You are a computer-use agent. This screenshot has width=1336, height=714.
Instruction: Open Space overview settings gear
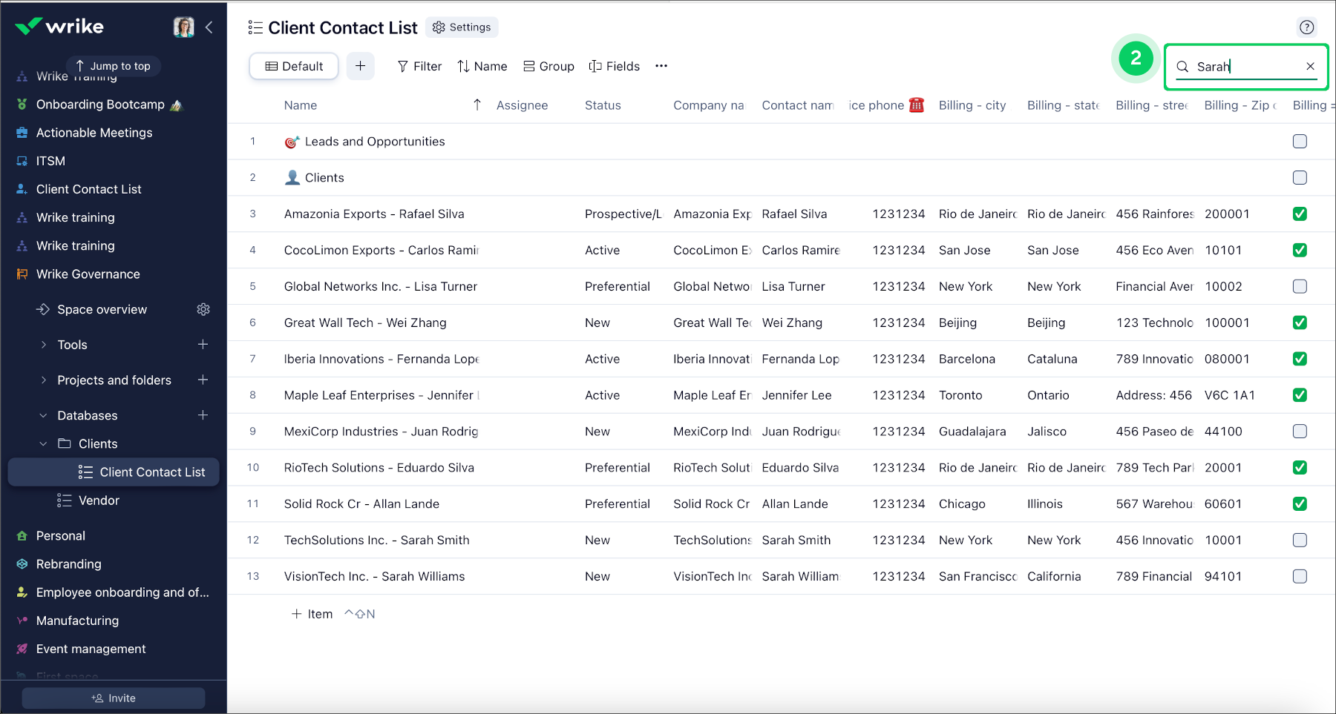click(203, 309)
